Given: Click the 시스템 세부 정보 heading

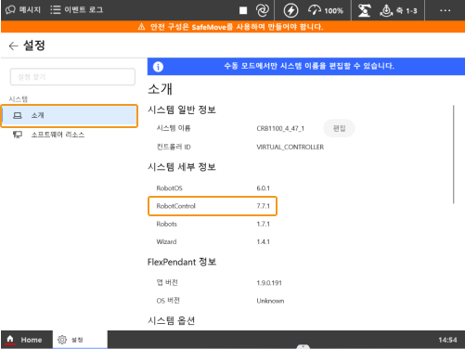Looking at the screenshot, I should pos(182,167).
